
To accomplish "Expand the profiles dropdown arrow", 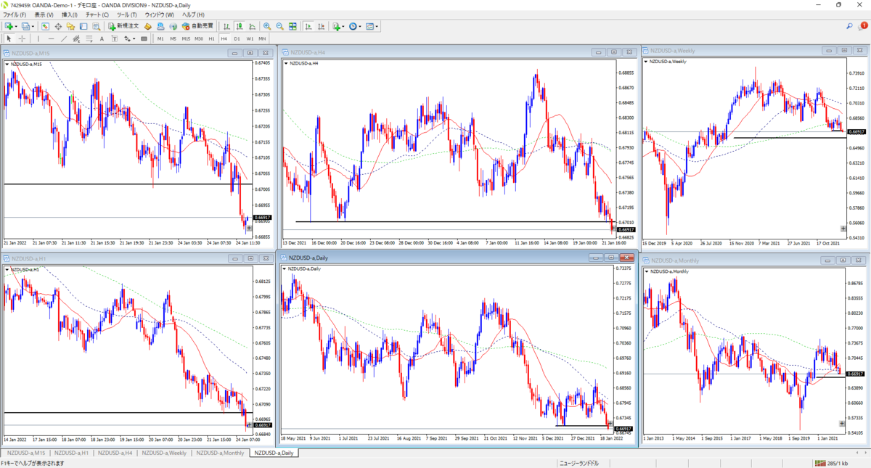I will coord(33,26).
